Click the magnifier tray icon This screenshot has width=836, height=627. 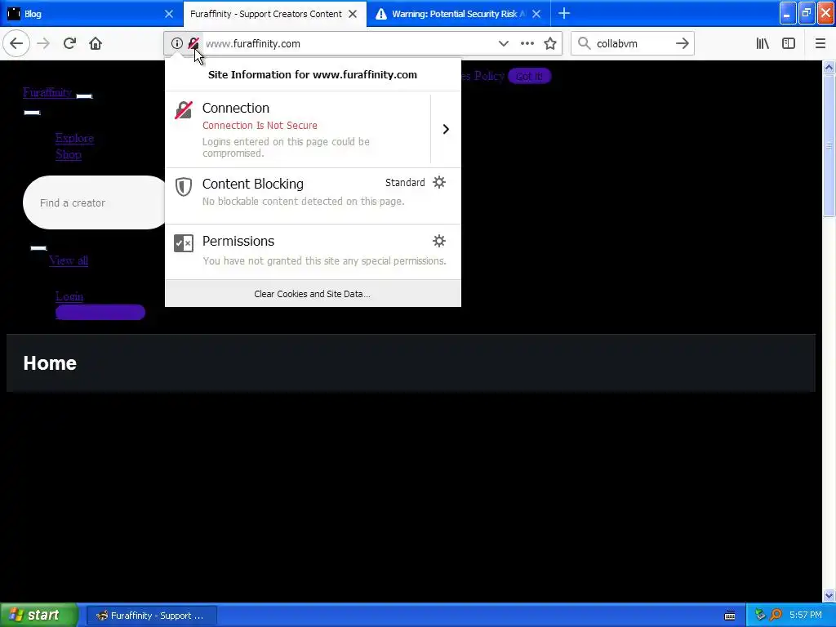click(x=776, y=616)
